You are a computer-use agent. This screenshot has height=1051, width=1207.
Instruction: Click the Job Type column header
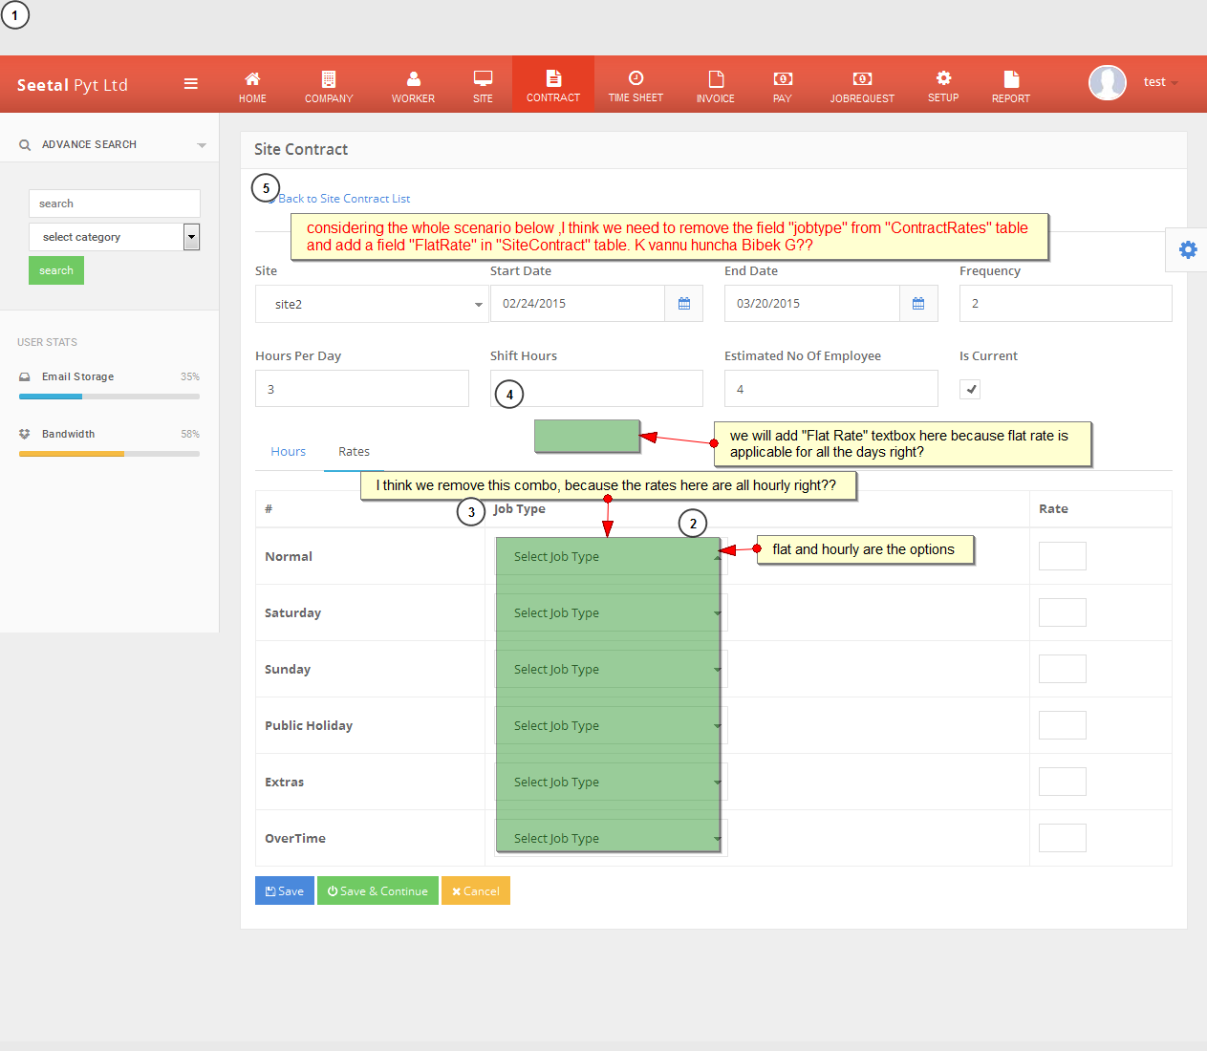pos(520,509)
